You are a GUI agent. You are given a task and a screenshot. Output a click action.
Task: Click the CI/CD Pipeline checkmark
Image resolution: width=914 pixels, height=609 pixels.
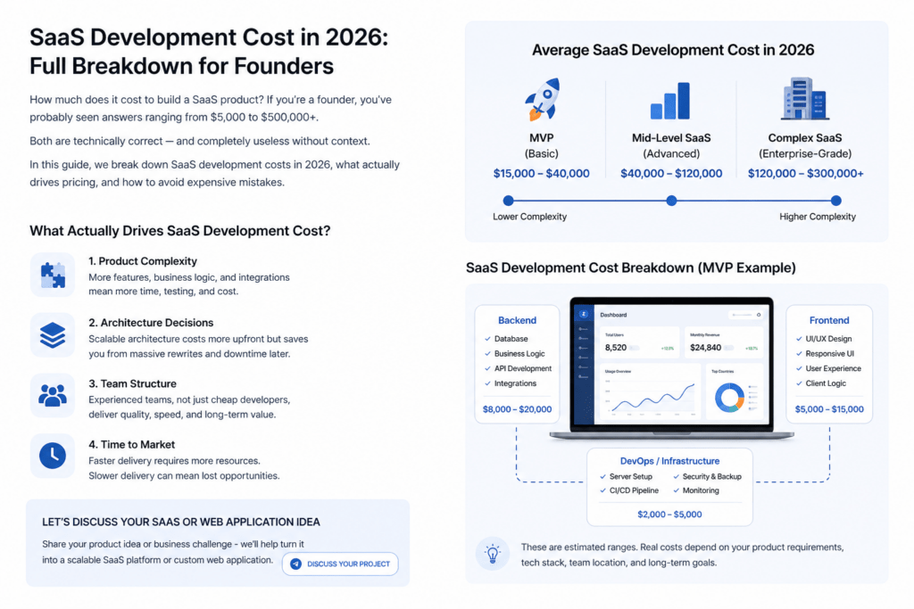(x=603, y=490)
